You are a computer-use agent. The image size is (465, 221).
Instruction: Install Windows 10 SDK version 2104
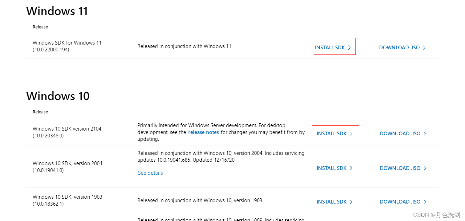(331, 134)
